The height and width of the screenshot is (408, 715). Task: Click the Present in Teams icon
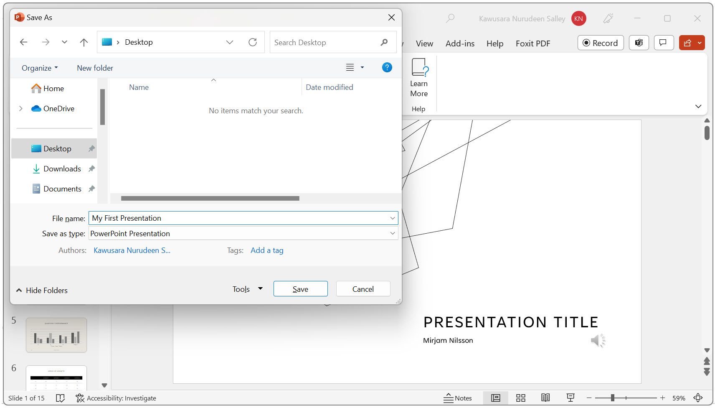click(x=638, y=42)
